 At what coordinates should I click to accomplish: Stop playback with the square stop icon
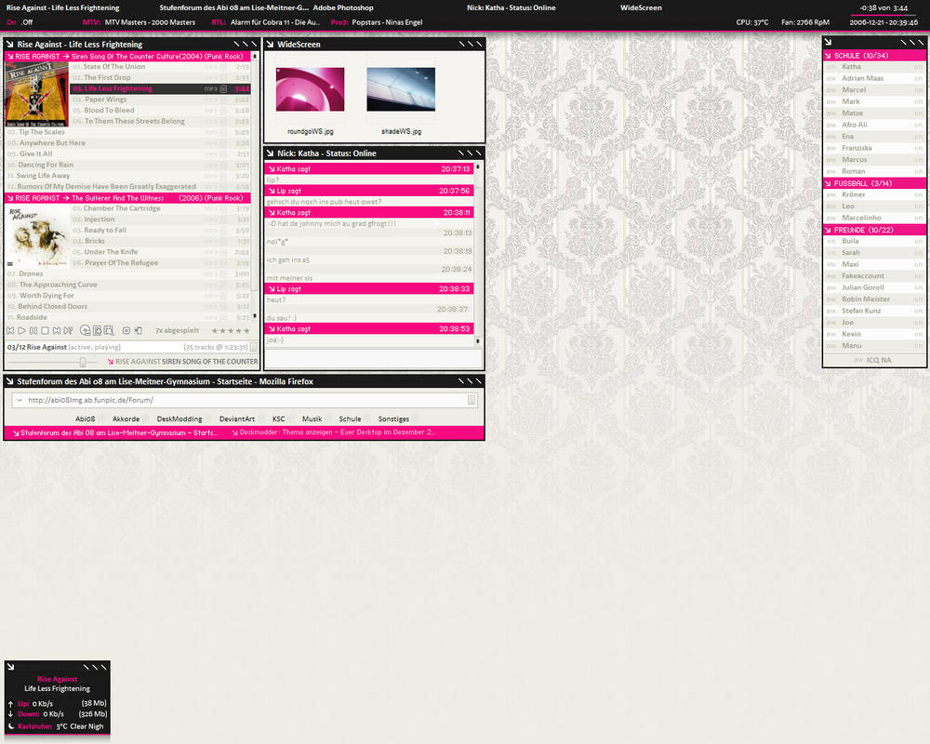point(45,330)
